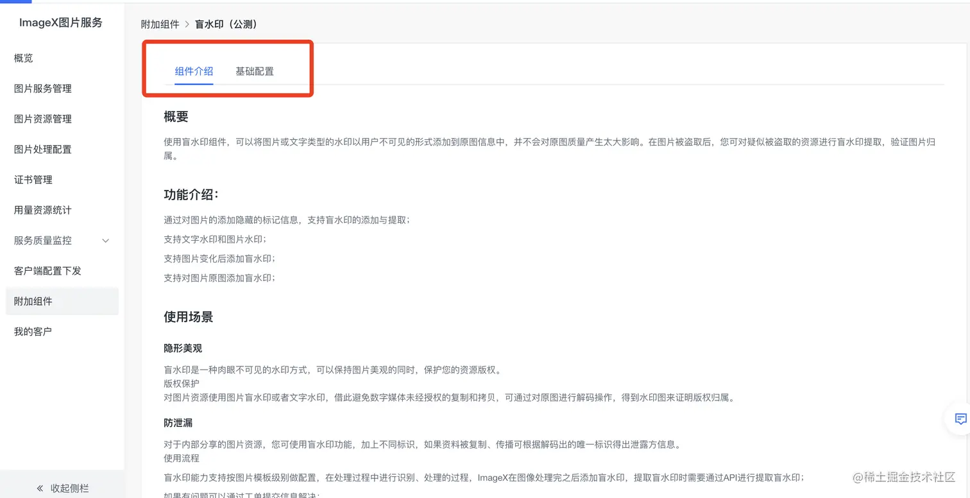Click 盲水印（公测）breadcrumb
Viewport: 970px width, 498px height.
click(226, 24)
